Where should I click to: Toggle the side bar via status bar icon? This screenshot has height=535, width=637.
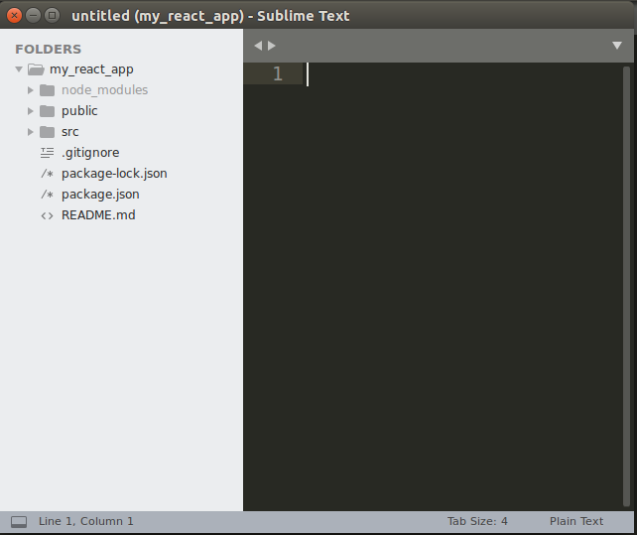(x=19, y=521)
